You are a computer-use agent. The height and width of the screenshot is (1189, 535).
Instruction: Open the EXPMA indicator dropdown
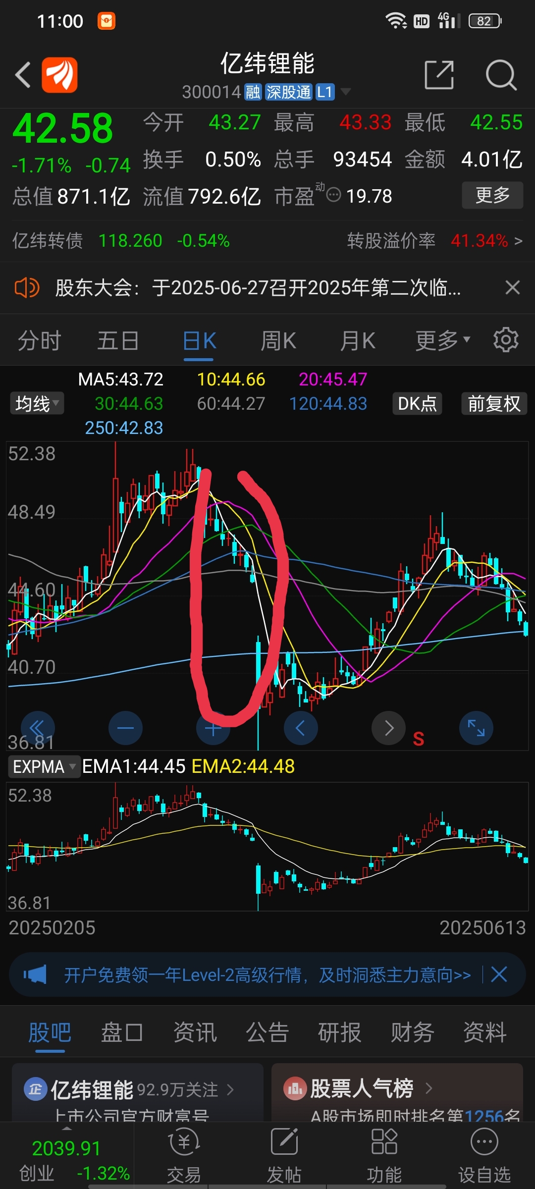44,766
